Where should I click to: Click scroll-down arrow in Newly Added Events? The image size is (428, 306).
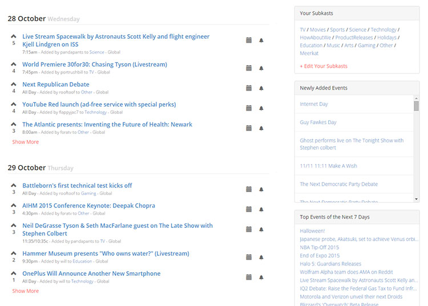click(x=416, y=199)
